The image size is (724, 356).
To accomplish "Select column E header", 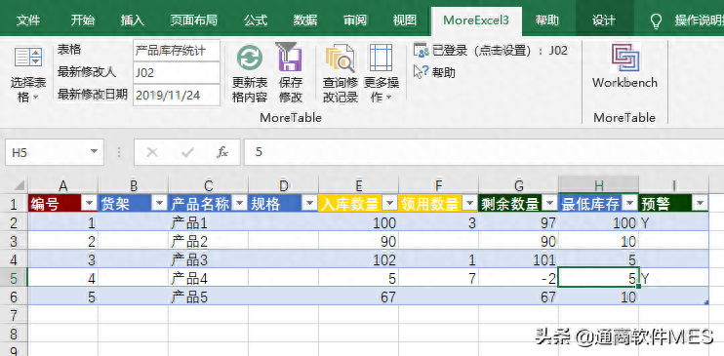I will click(x=359, y=185).
